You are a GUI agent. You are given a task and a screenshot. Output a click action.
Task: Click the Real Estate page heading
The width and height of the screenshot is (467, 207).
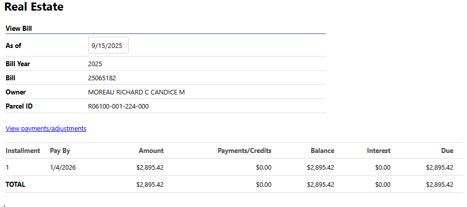pos(34,8)
